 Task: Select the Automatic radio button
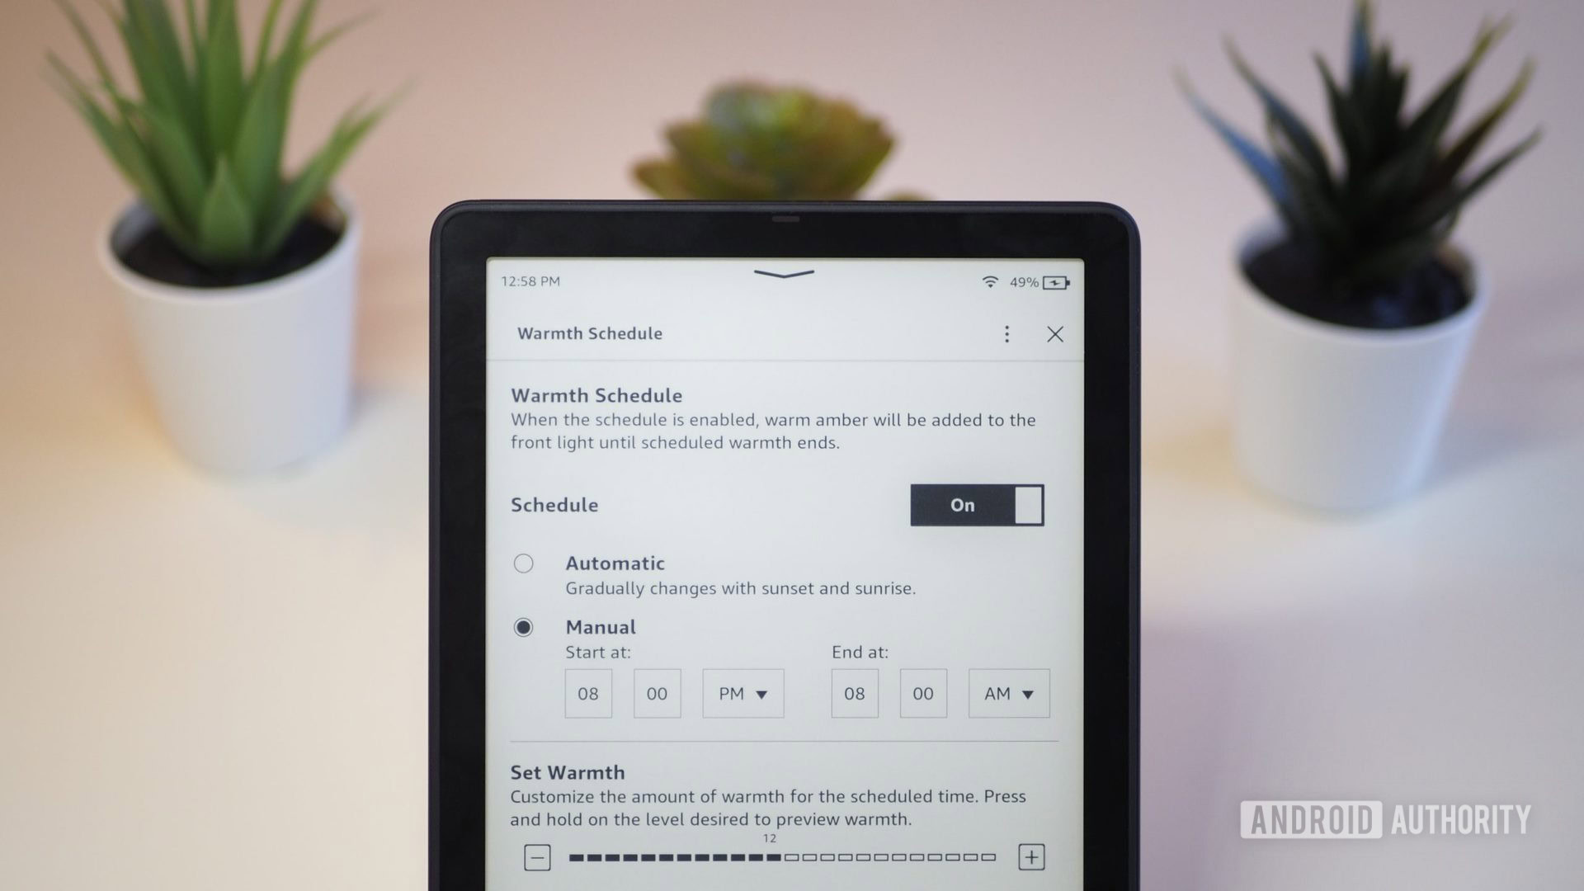[x=523, y=563]
